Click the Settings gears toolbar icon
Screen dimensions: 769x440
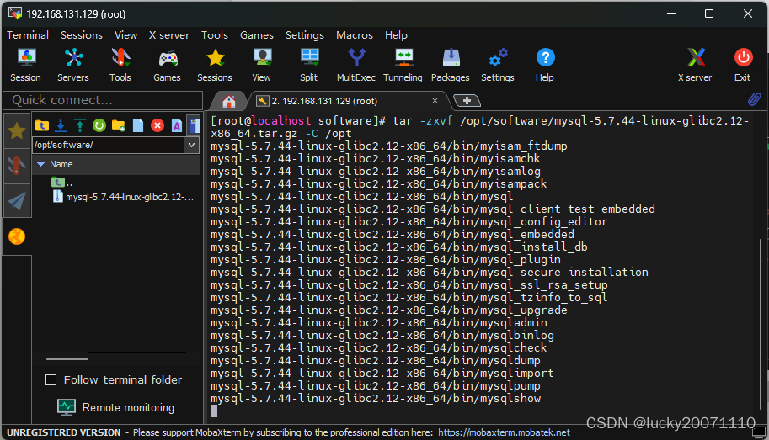pos(498,65)
